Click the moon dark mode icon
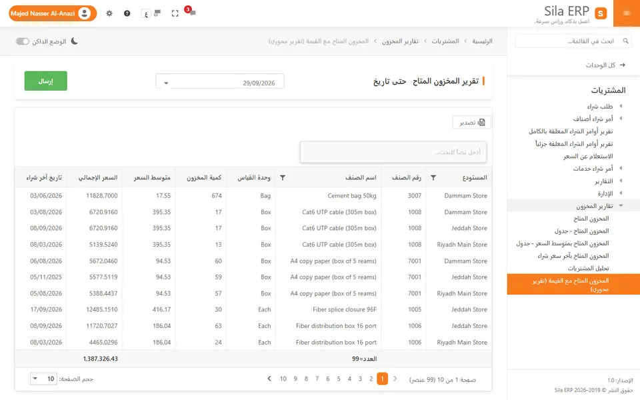 coord(74,41)
